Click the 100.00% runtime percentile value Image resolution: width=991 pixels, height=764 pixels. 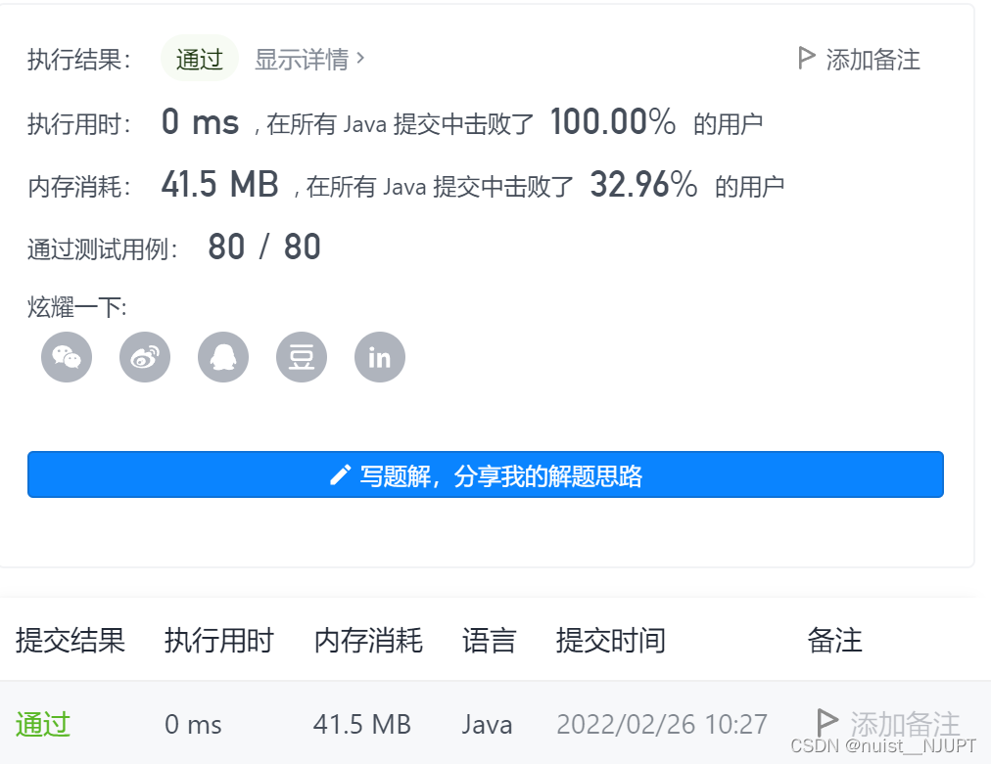tap(613, 121)
